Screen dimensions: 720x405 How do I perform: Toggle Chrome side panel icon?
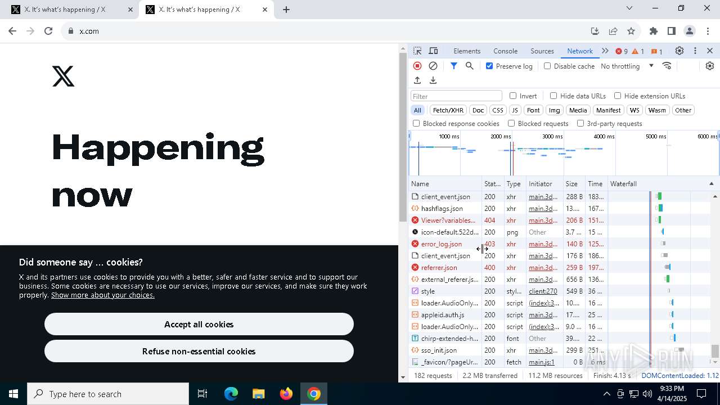(672, 31)
